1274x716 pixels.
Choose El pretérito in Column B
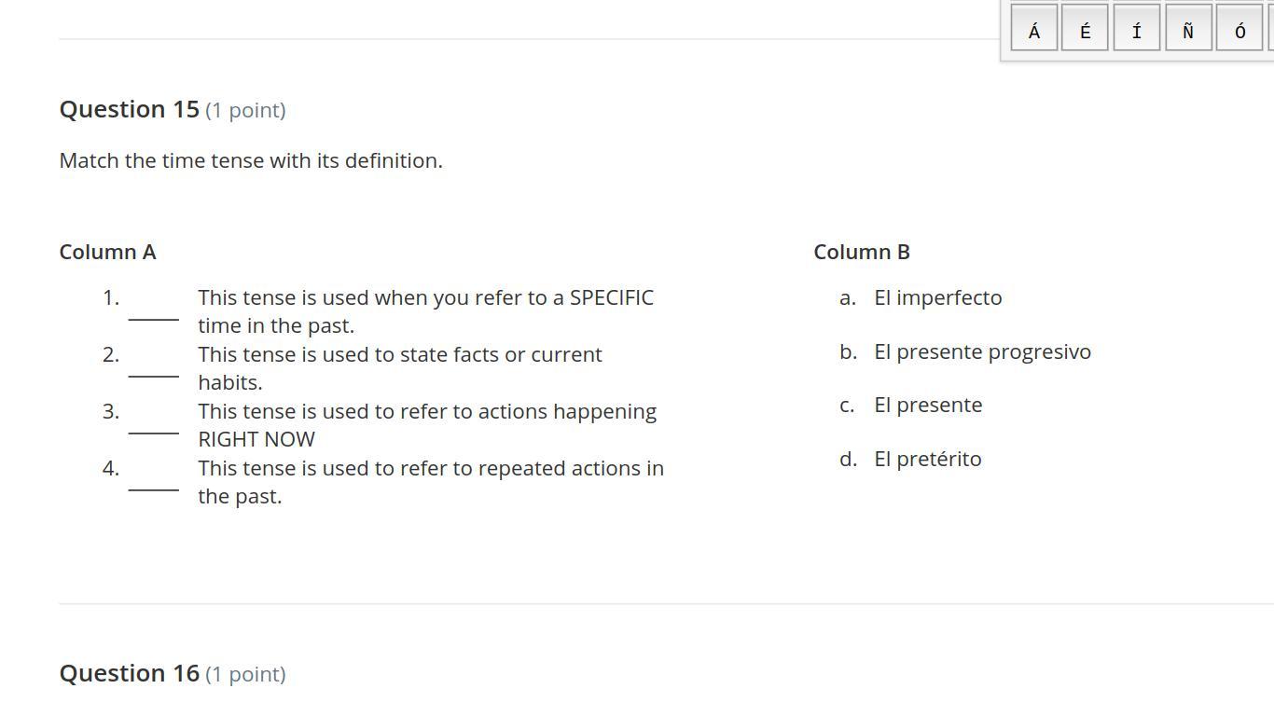(x=927, y=459)
